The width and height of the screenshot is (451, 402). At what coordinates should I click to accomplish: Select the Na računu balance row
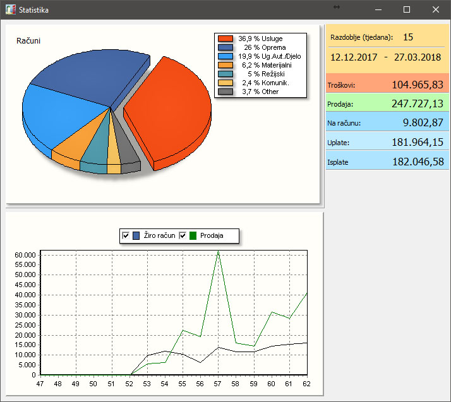pyautogui.click(x=387, y=123)
